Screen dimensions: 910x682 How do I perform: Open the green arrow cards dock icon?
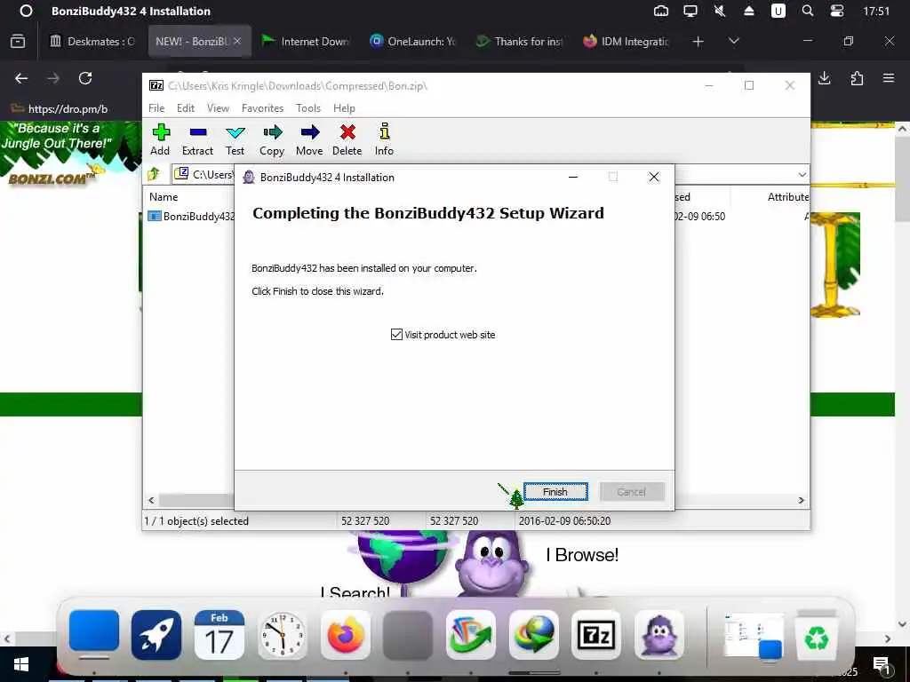(471, 635)
